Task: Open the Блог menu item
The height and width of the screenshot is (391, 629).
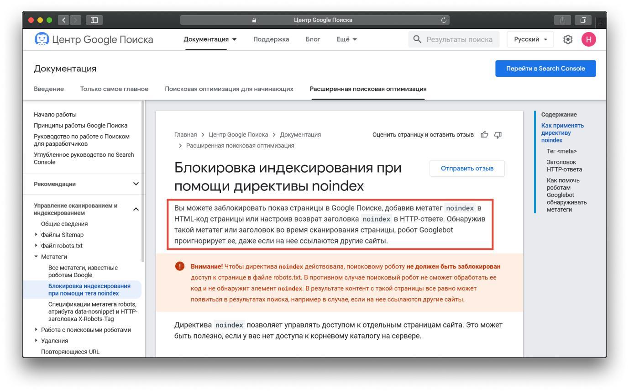Action: (313, 39)
